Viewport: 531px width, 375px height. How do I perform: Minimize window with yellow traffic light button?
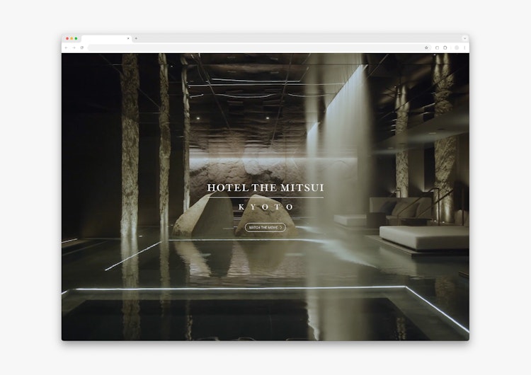[72, 39]
